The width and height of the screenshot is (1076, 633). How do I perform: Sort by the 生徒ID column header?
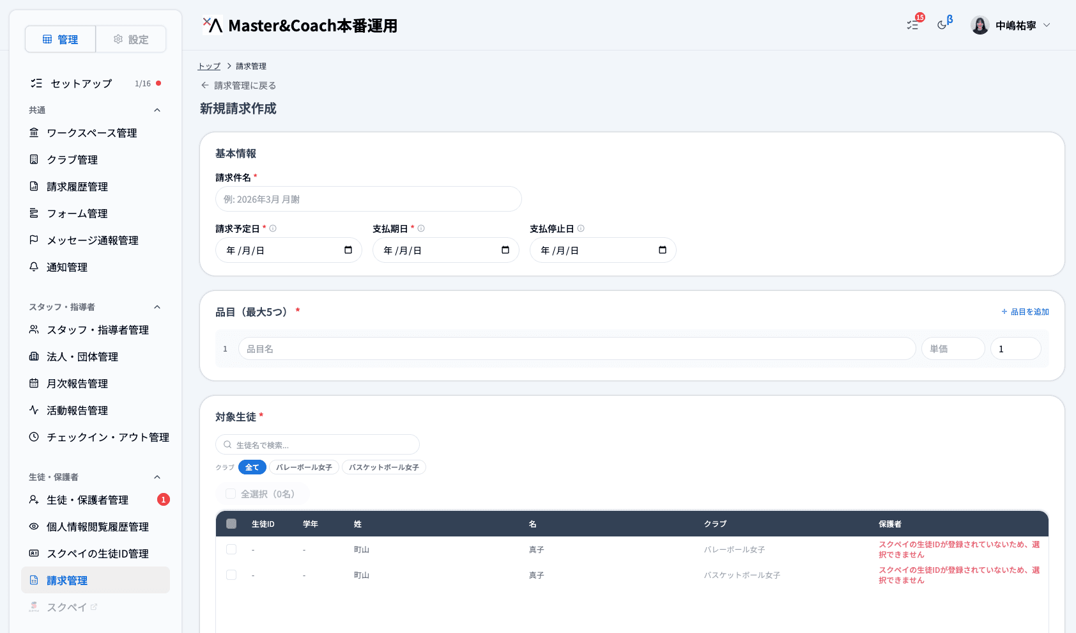point(263,524)
